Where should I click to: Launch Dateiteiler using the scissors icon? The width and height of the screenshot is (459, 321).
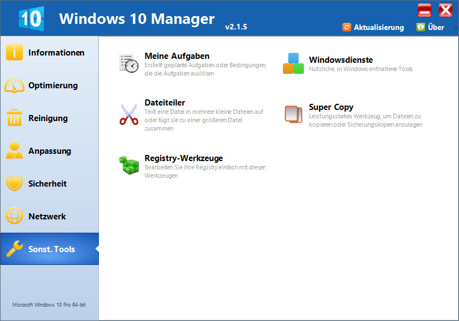[129, 114]
